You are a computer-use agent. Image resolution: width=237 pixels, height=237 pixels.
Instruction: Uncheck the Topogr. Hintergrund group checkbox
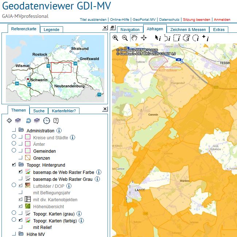[14, 164]
